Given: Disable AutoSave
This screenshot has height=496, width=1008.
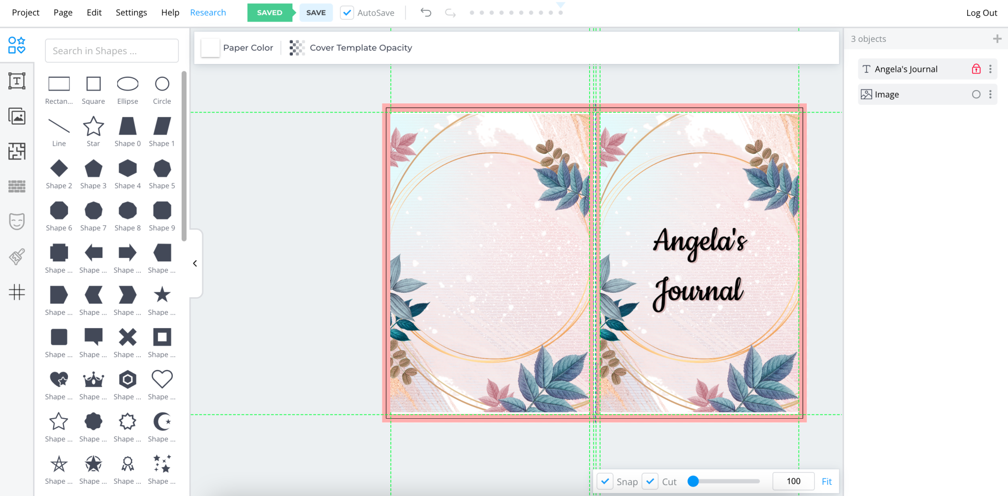Looking at the screenshot, I should point(347,12).
